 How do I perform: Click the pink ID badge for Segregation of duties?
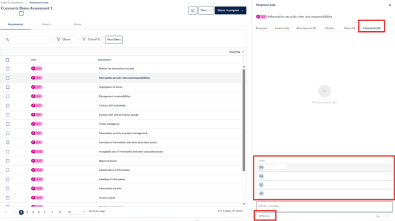[x=37, y=87]
